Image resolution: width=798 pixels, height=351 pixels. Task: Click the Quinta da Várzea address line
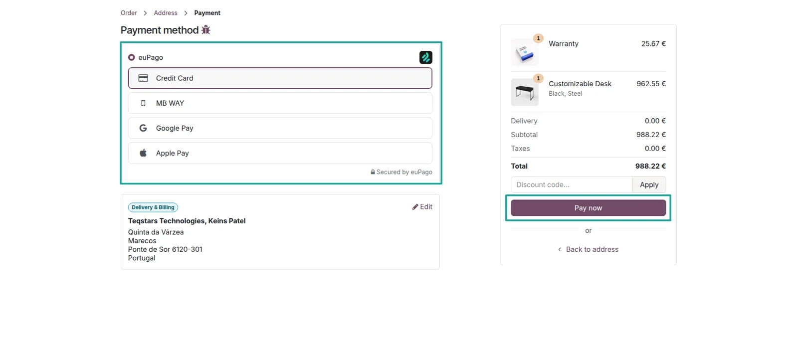click(x=156, y=232)
